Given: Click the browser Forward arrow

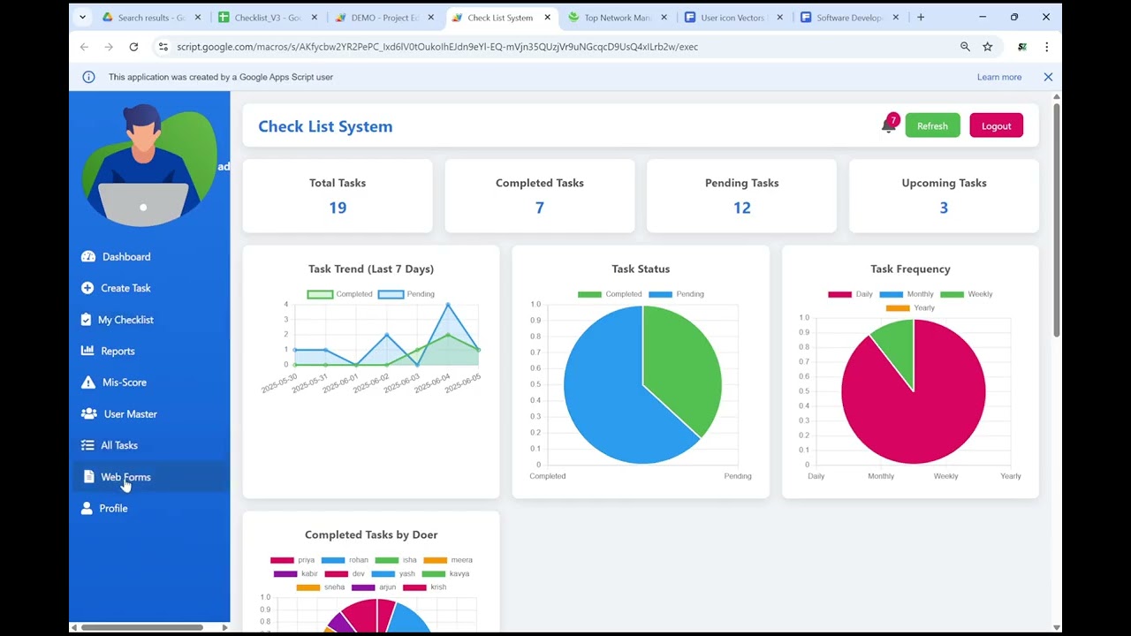Looking at the screenshot, I should click(x=109, y=47).
